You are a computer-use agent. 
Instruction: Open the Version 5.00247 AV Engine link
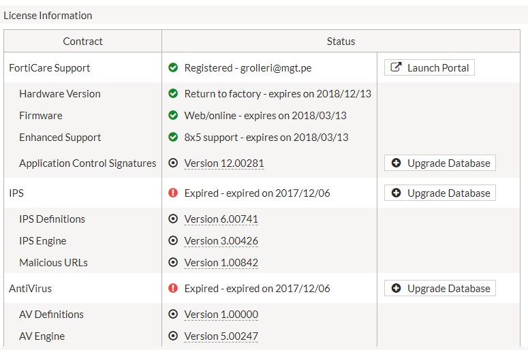point(221,336)
